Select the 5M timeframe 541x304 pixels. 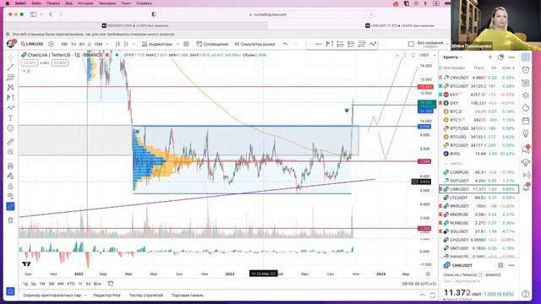click(x=64, y=44)
